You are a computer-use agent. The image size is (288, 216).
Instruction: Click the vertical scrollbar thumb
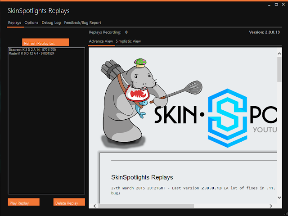coord(279,69)
